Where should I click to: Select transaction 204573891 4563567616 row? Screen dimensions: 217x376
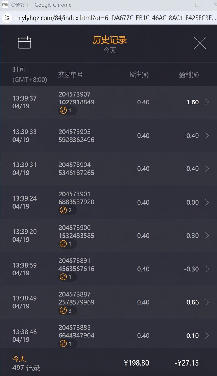click(108, 269)
